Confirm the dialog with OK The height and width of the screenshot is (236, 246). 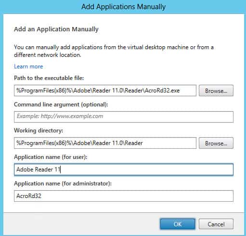(178, 224)
